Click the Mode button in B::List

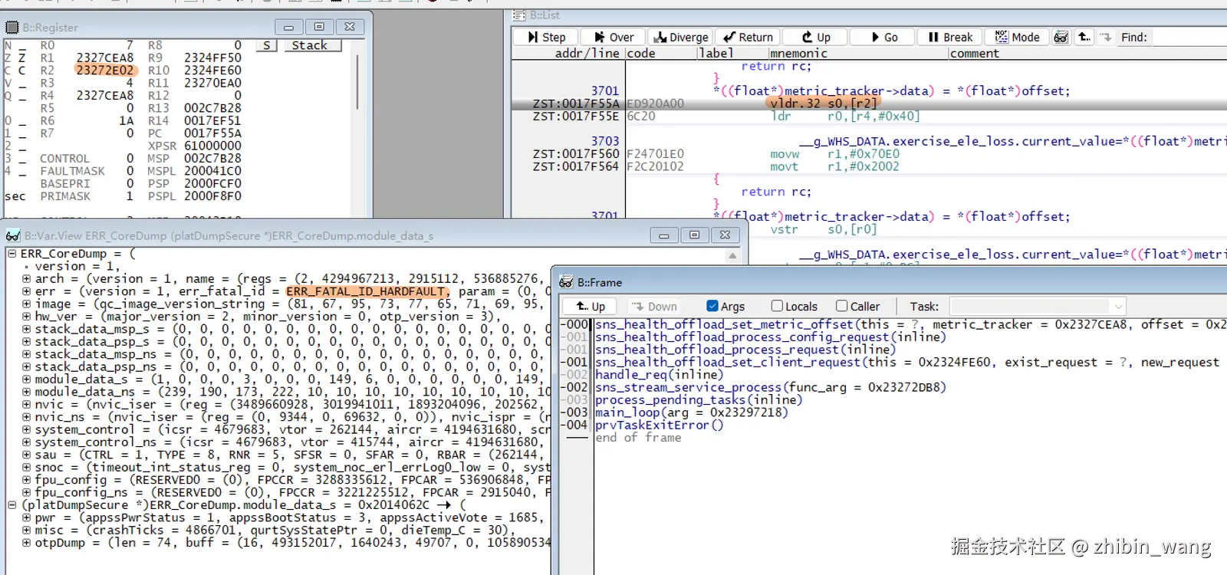[x=1017, y=37]
